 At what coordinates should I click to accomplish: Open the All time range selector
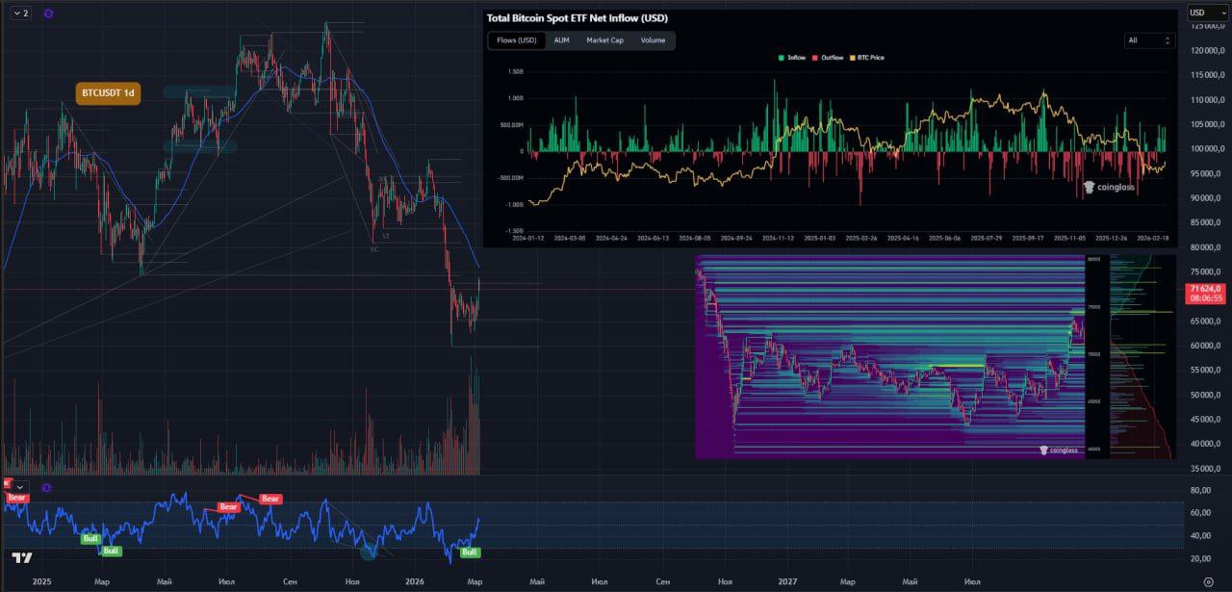pyautogui.click(x=1149, y=40)
